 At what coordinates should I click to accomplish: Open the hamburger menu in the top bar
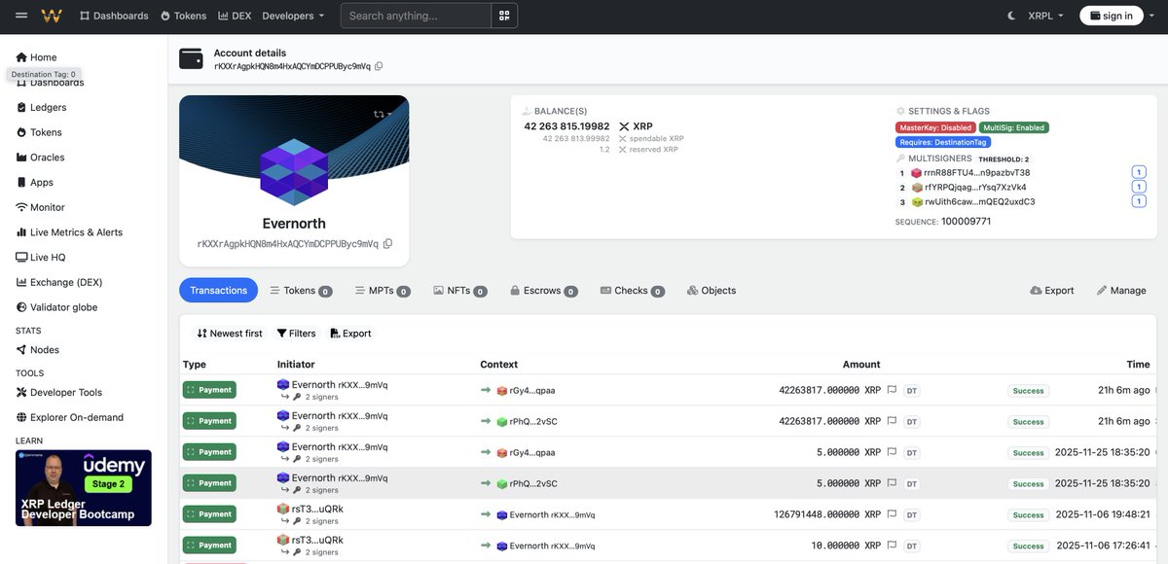[x=21, y=16]
